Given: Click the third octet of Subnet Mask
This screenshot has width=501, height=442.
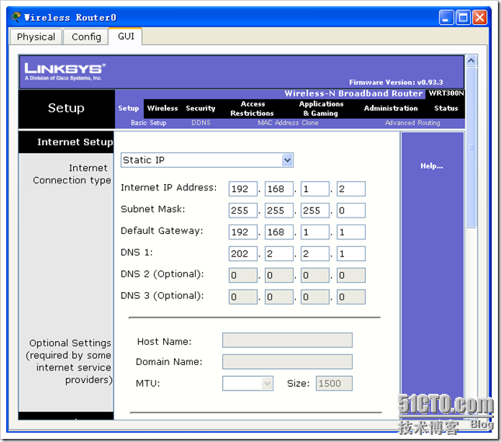Looking at the screenshot, I should (315, 211).
